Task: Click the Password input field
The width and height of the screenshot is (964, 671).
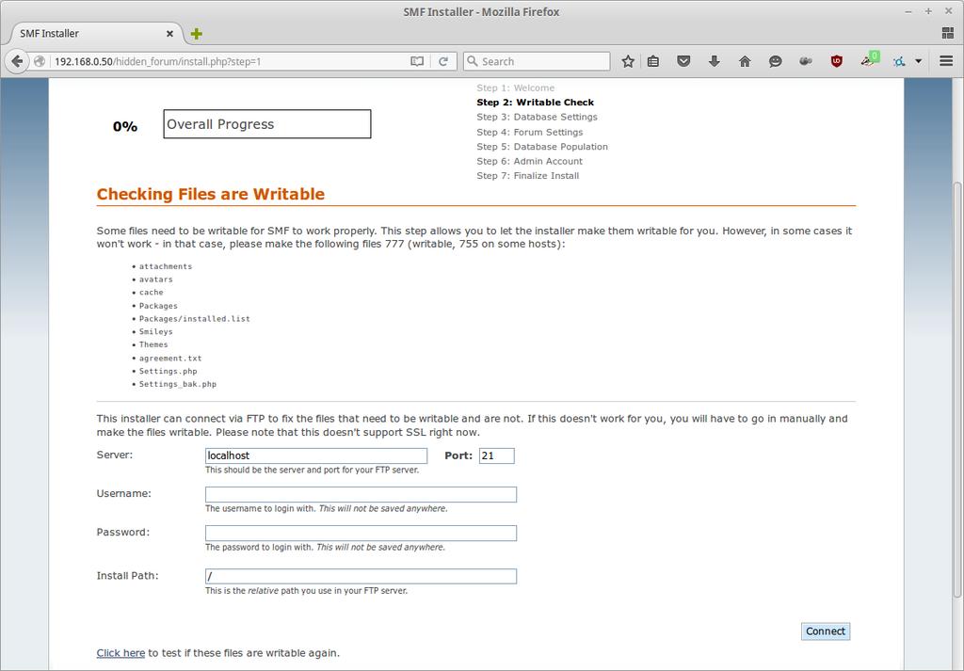Action: (x=361, y=534)
